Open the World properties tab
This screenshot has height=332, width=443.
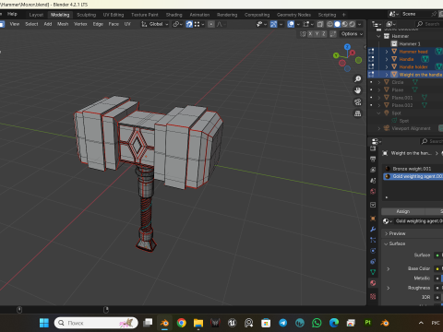pyautogui.click(x=373, y=192)
